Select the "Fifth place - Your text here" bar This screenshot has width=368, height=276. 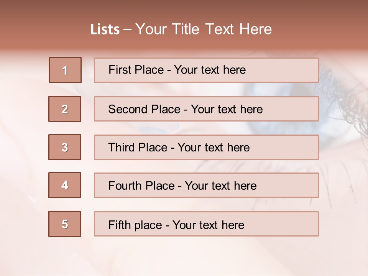click(206, 224)
